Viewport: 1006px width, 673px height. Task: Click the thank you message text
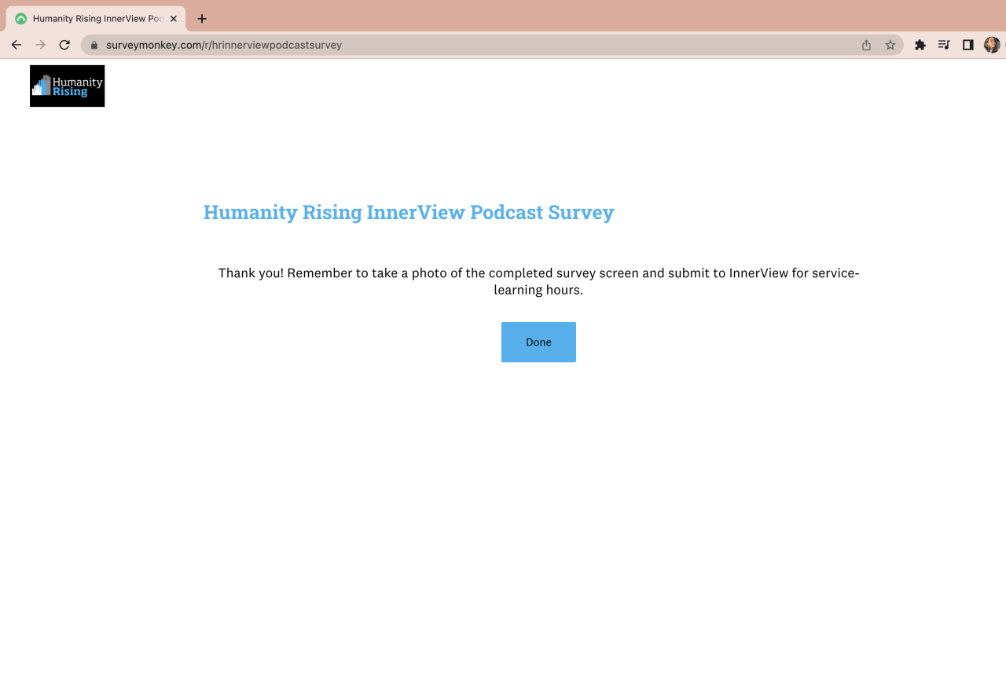click(x=538, y=281)
